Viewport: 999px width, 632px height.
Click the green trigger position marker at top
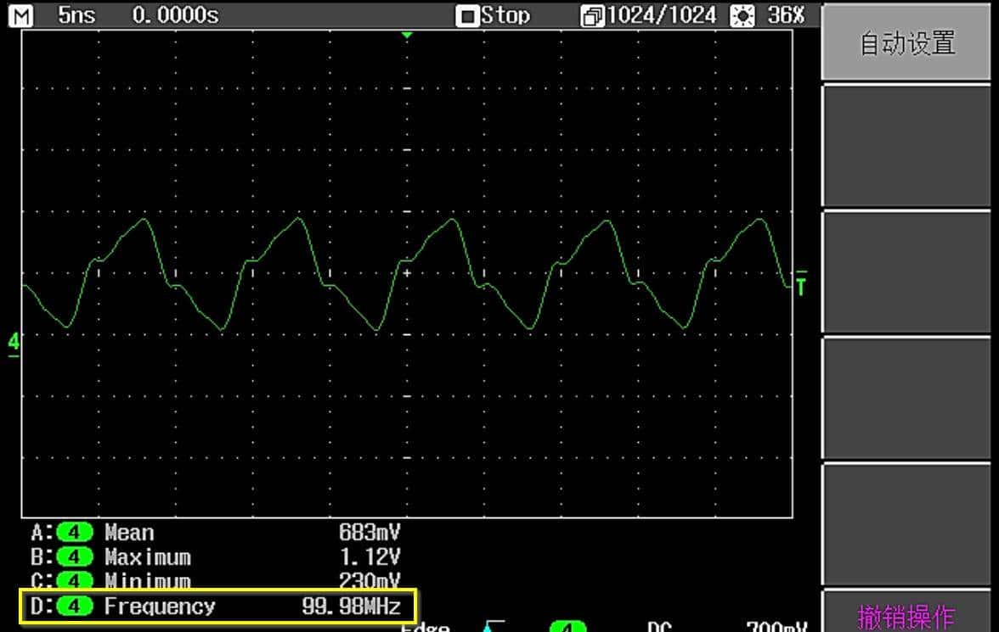(x=407, y=35)
